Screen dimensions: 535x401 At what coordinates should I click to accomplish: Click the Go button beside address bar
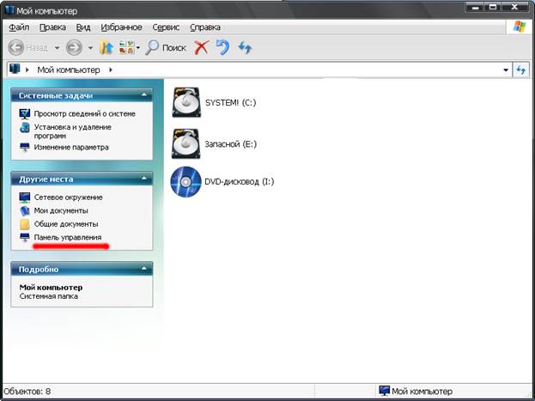520,70
